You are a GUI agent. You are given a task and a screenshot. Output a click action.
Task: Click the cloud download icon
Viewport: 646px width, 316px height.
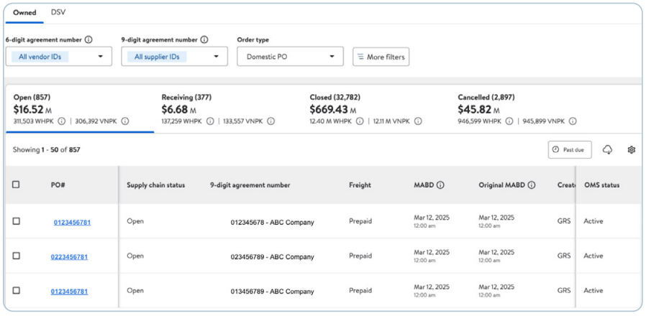pyautogui.click(x=607, y=150)
